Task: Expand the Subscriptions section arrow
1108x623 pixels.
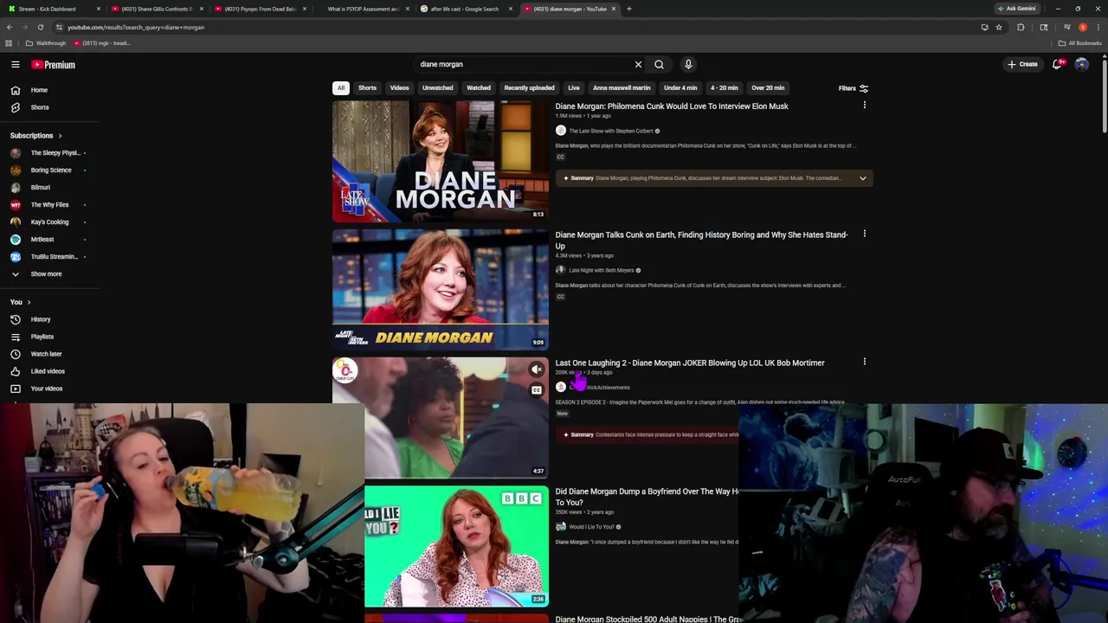Action: pyautogui.click(x=60, y=136)
